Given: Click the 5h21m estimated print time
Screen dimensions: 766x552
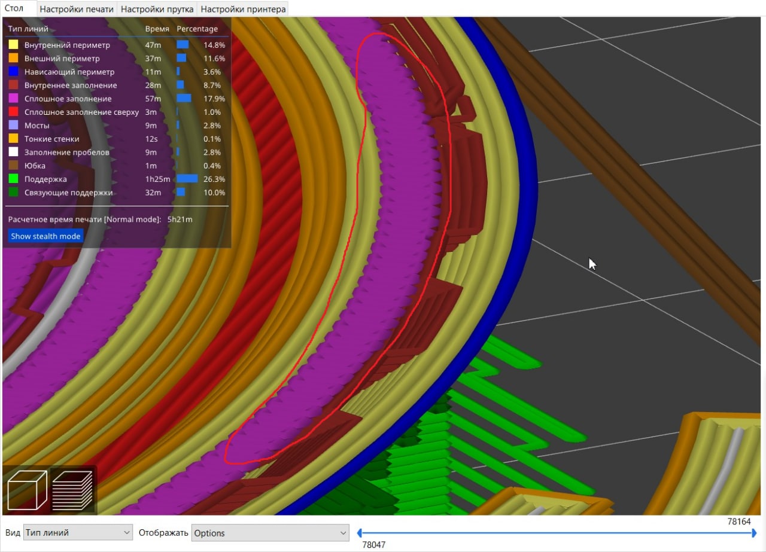Looking at the screenshot, I should point(180,219).
